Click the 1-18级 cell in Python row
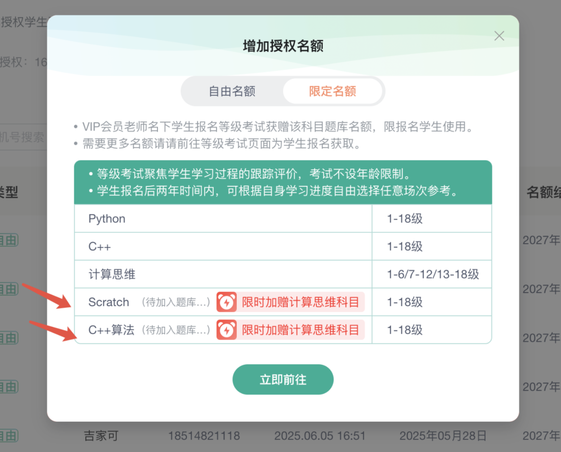Viewport: 561px width, 452px height. [405, 219]
